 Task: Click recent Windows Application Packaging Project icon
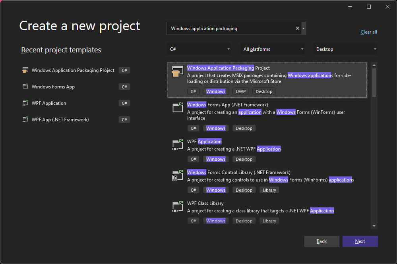[25, 70]
